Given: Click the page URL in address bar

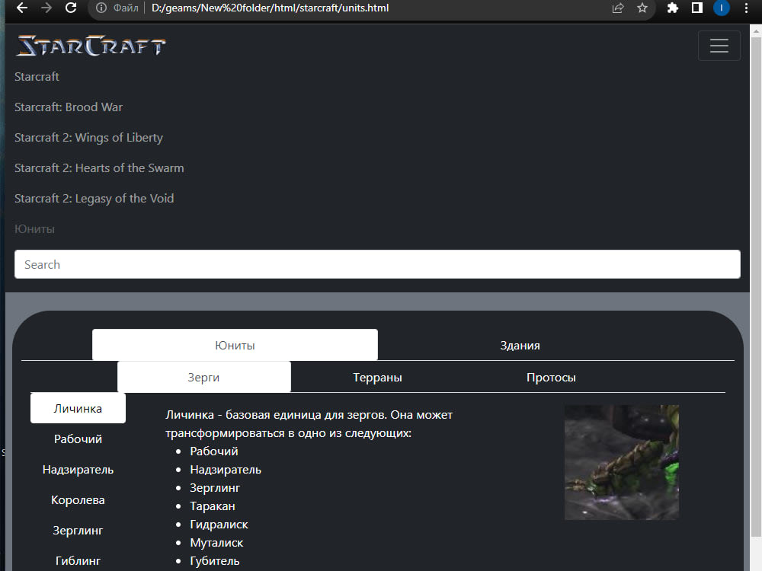Looking at the screenshot, I should [x=271, y=8].
